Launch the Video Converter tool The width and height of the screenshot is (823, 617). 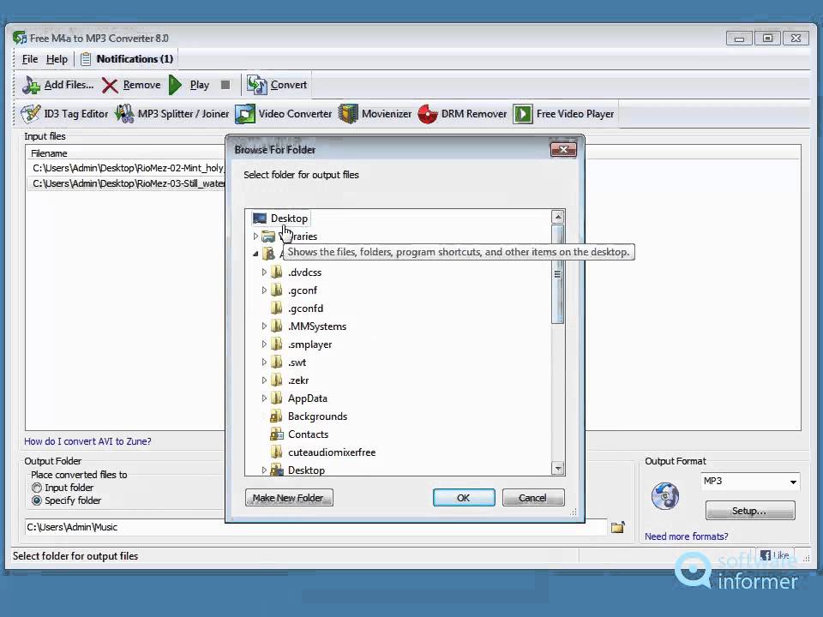pyautogui.click(x=284, y=114)
